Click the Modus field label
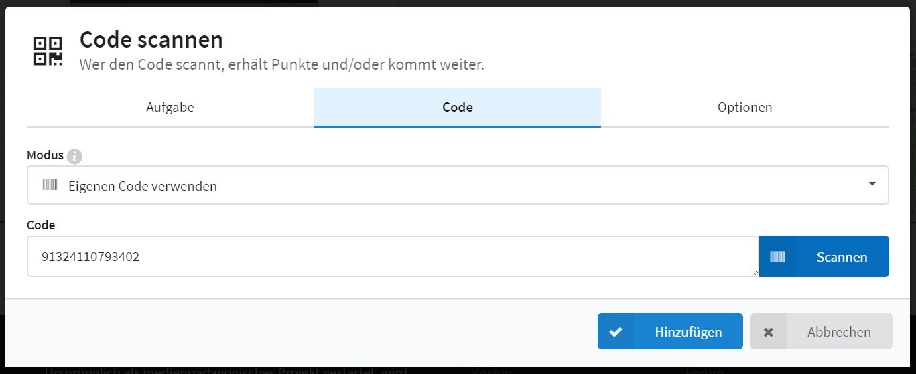 (x=45, y=155)
